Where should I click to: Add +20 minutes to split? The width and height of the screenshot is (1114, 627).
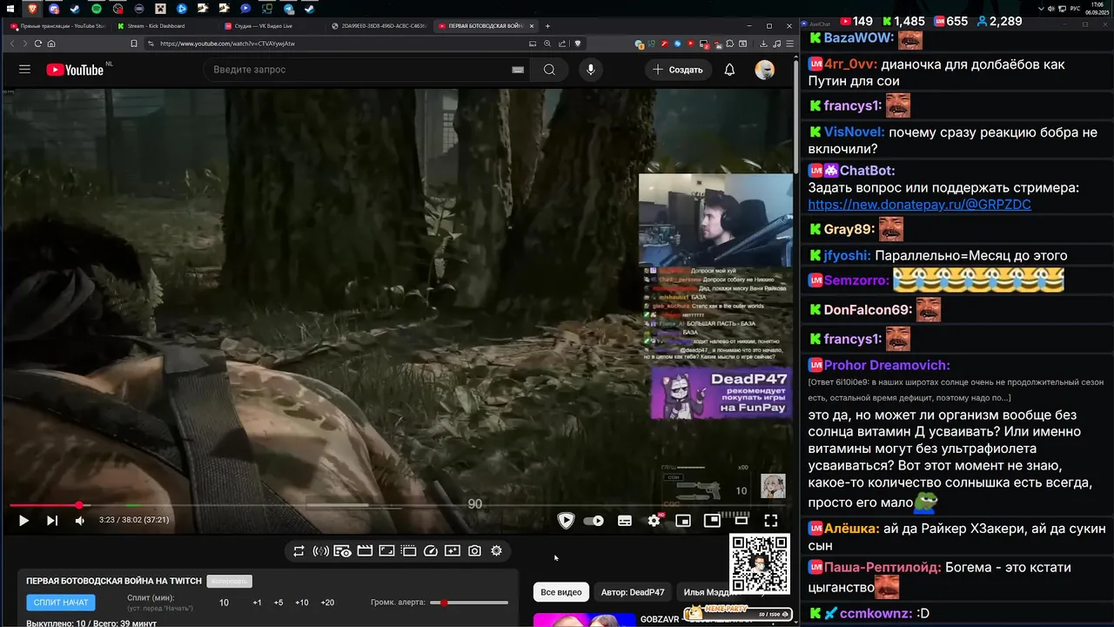click(x=327, y=603)
